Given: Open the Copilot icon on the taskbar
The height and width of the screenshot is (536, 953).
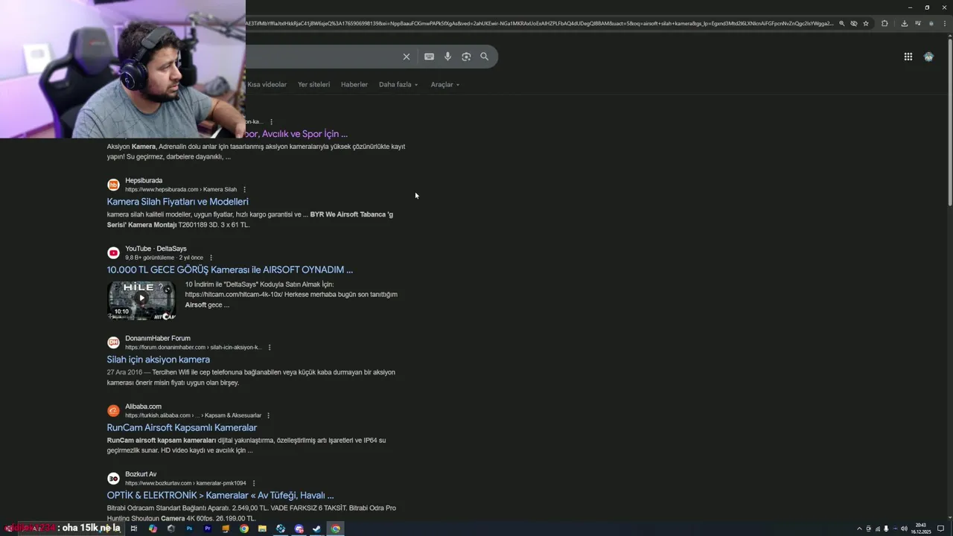Looking at the screenshot, I should (153, 529).
